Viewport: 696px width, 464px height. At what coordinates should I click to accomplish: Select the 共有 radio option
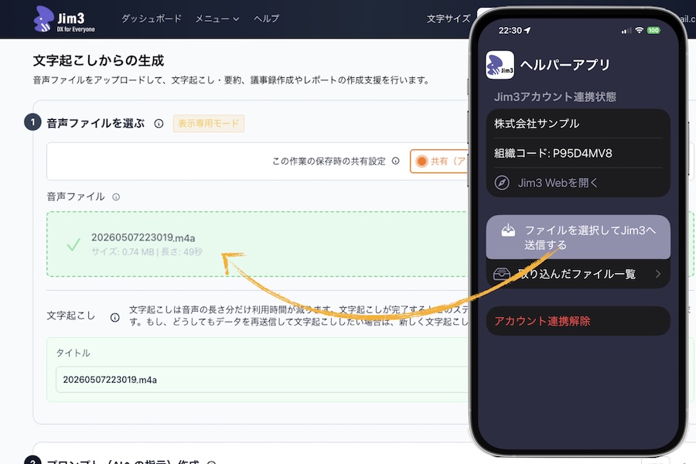pyautogui.click(x=421, y=161)
